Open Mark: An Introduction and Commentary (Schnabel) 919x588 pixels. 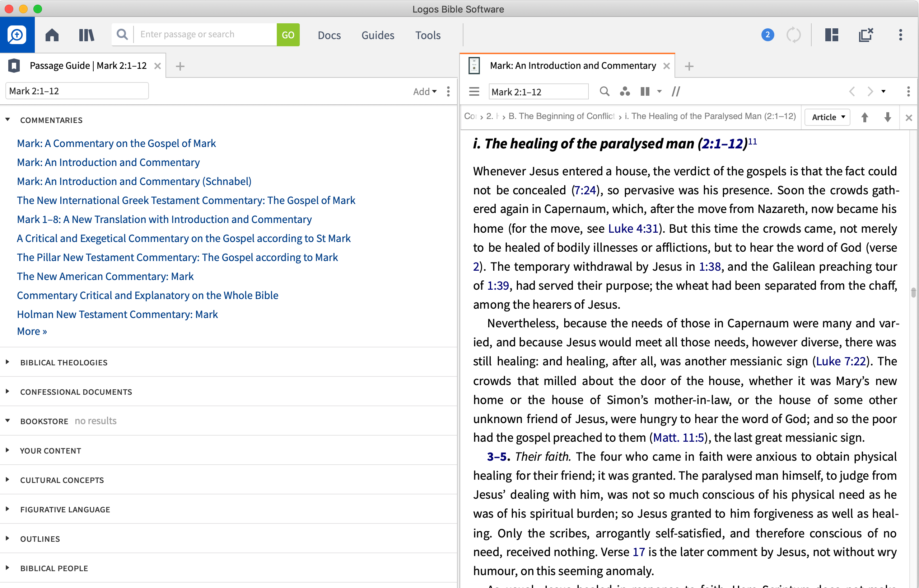point(134,181)
